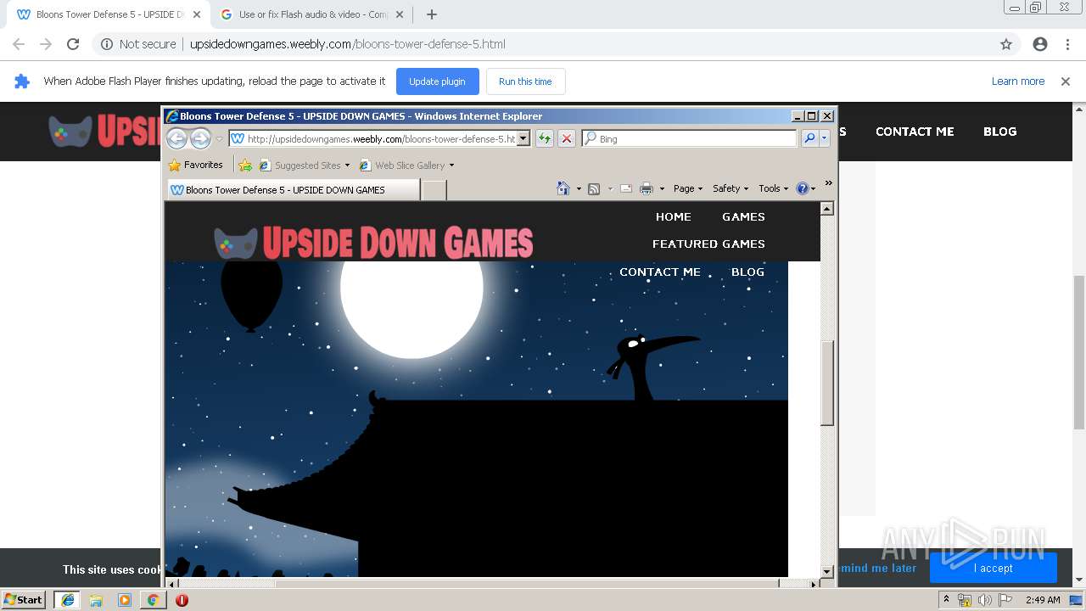
Task: Launch Internet Explorer from the taskbar
Action: point(68,600)
